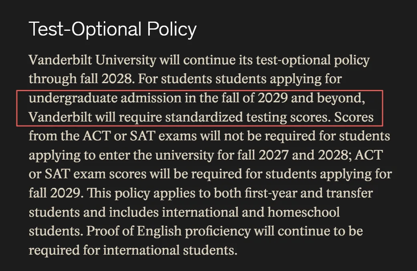Click the "Test-Optional Policy" heading

(113, 29)
